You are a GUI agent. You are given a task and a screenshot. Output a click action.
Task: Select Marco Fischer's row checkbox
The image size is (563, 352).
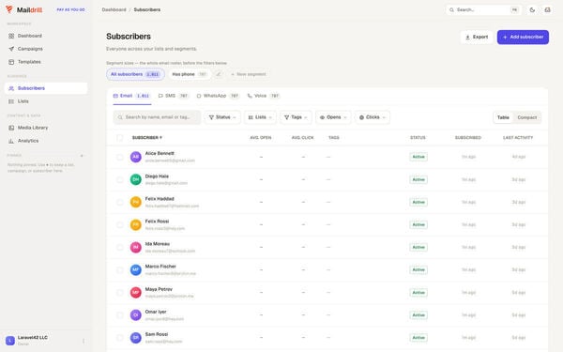(x=119, y=270)
